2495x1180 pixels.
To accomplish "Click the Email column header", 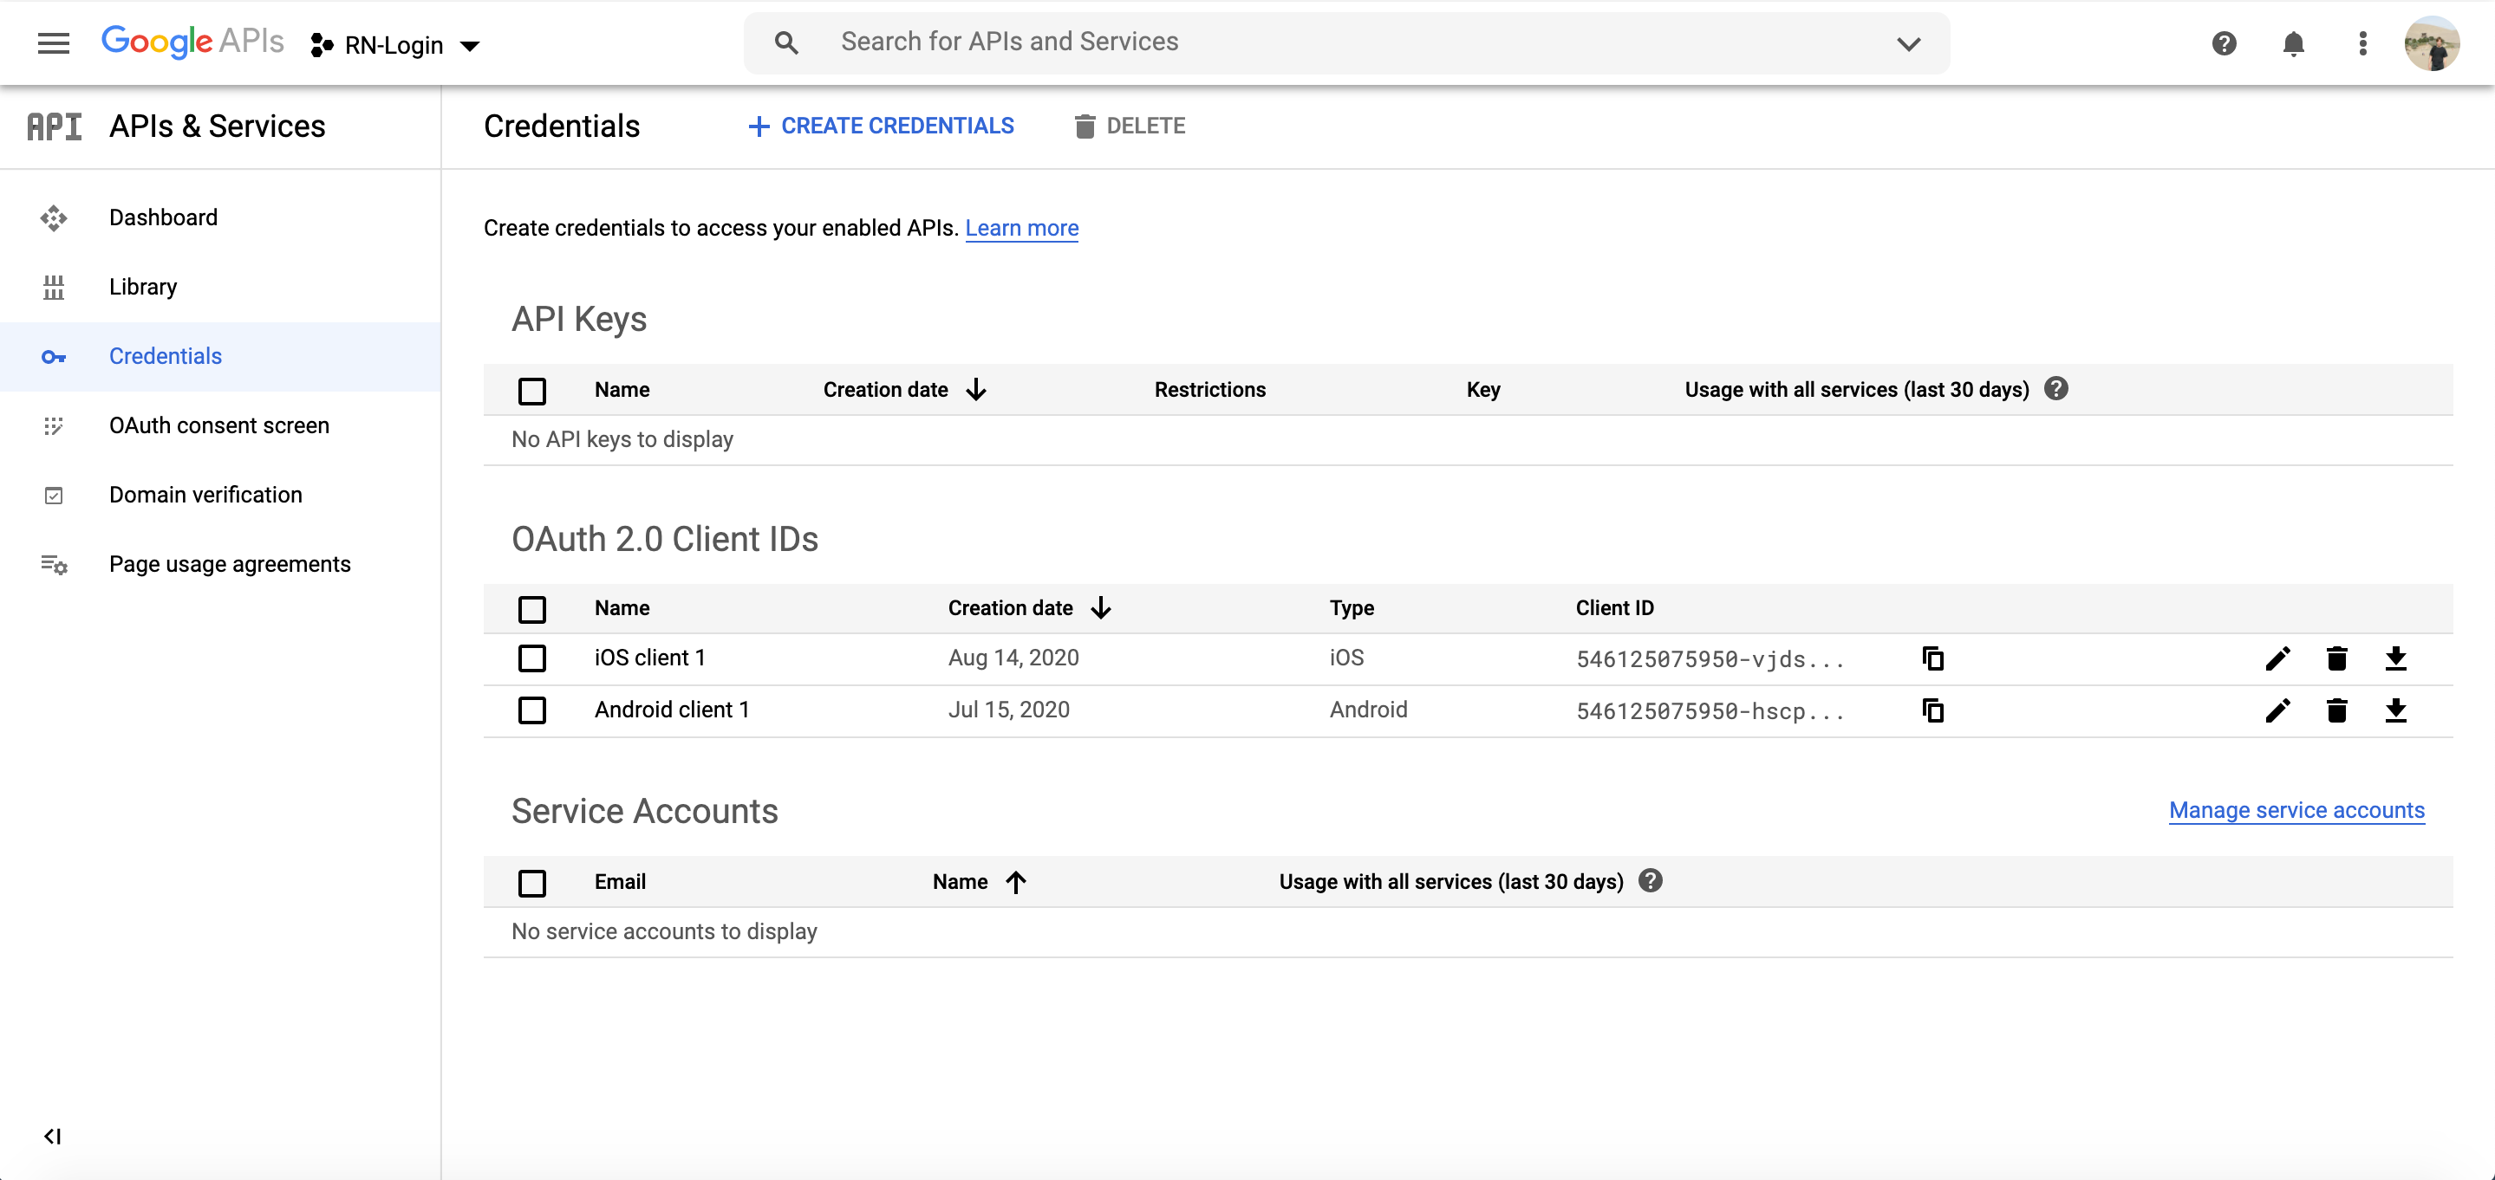I will click(x=620, y=882).
